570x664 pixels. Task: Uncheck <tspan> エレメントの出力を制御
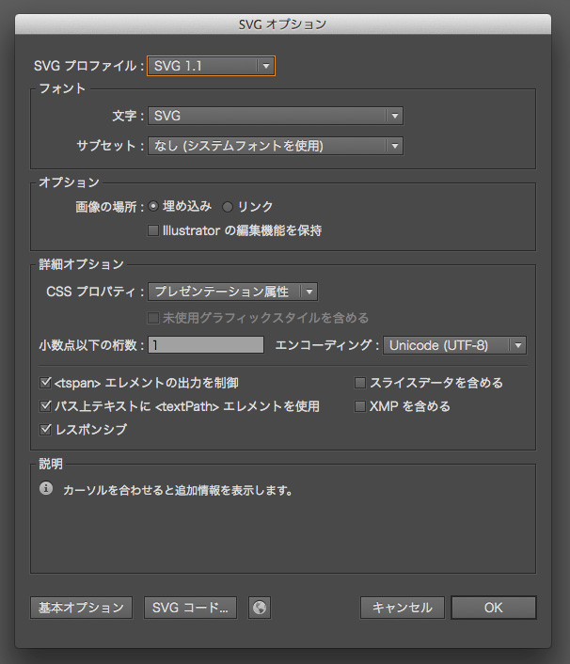click(x=45, y=383)
